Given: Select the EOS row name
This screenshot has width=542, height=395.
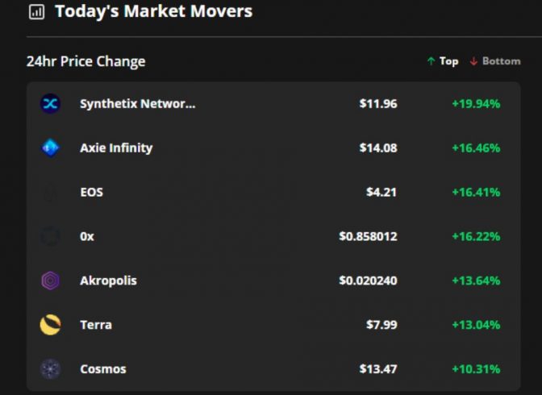Looking at the screenshot, I should point(92,192).
